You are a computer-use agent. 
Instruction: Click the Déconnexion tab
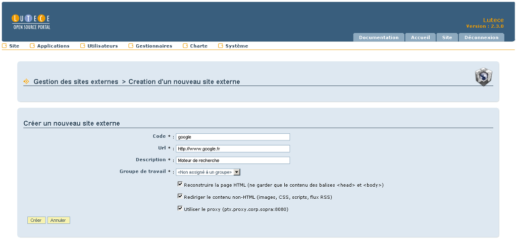pyautogui.click(x=481, y=37)
